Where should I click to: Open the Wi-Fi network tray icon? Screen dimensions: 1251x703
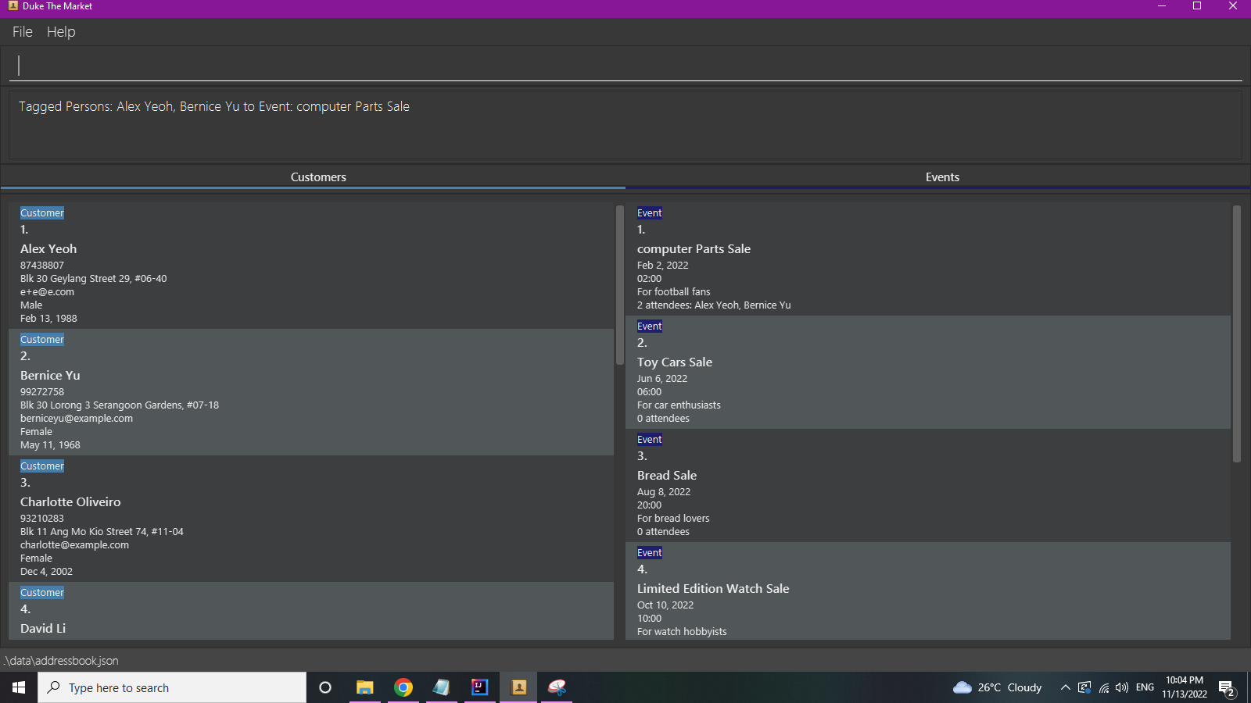point(1104,687)
